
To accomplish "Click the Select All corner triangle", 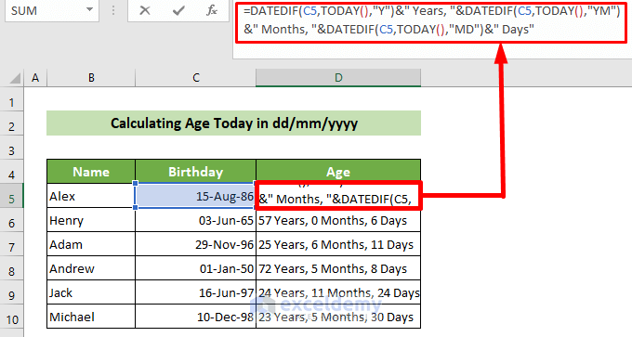I will pyautogui.click(x=15, y=78).
